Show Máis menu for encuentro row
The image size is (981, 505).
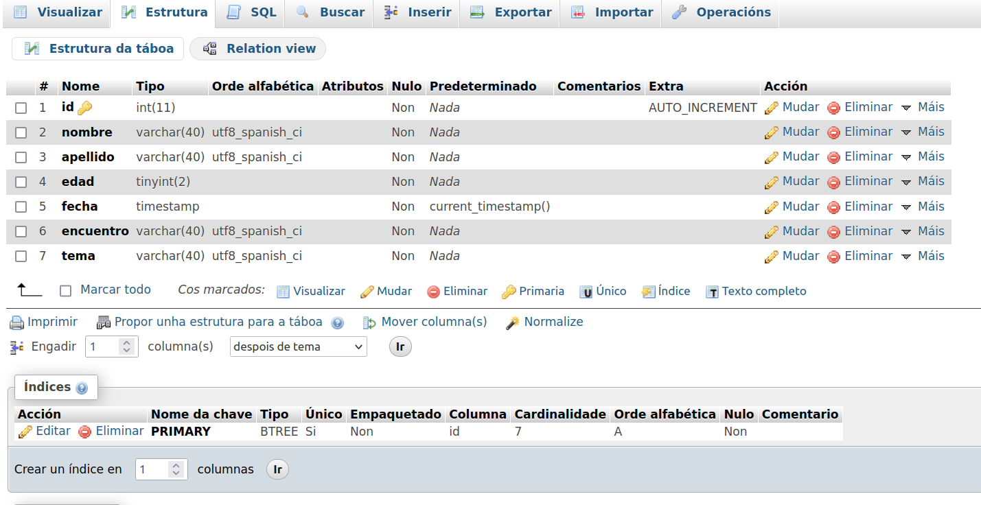(923, 231)
